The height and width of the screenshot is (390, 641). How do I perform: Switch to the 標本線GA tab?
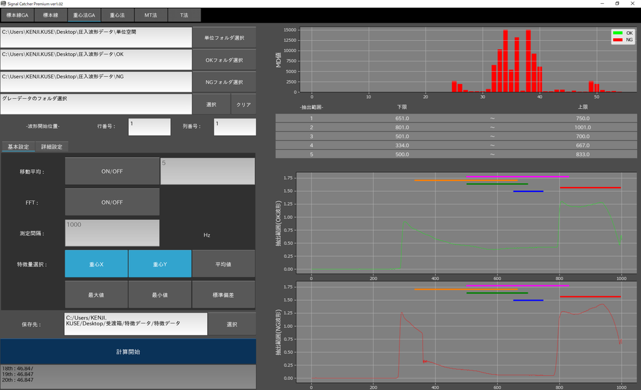(x=17, y=15)
